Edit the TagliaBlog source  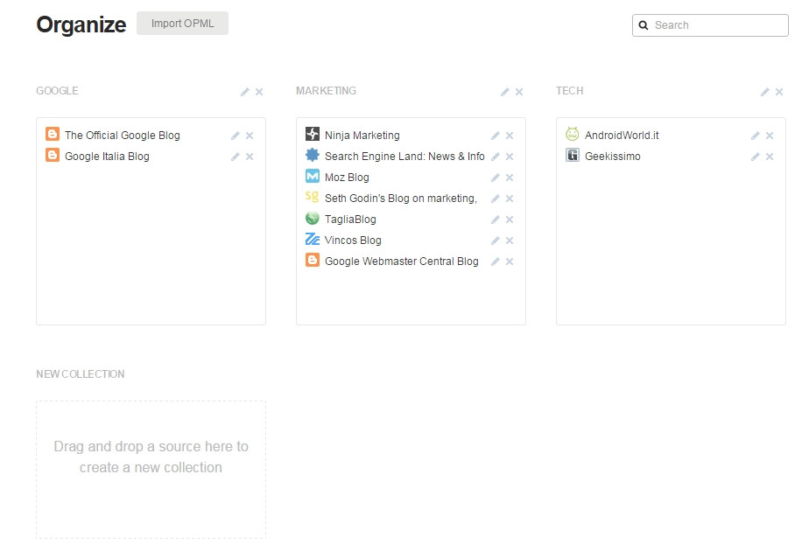[495, 220]
